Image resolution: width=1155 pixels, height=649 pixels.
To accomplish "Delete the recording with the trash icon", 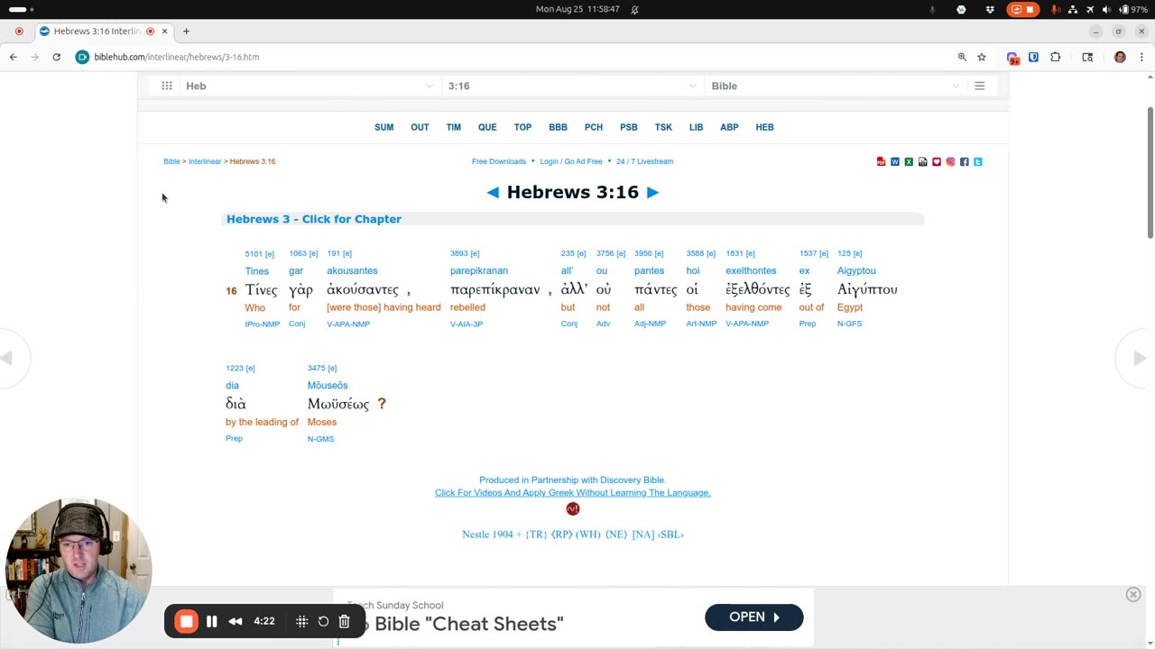I will [x=344, y=621].
